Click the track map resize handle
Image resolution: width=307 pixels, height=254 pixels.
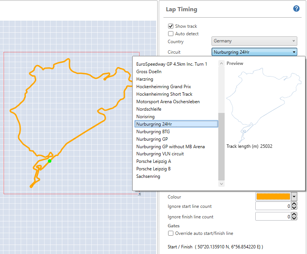pos(139,194)
